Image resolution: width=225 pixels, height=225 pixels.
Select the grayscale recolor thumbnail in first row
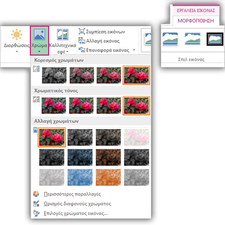coord(80,137)
